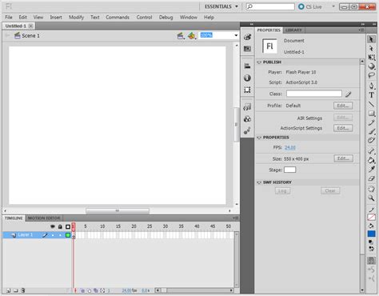The image size is (379, 296).
Task: Open the Swatches panel icon
Action: [247, 49]
